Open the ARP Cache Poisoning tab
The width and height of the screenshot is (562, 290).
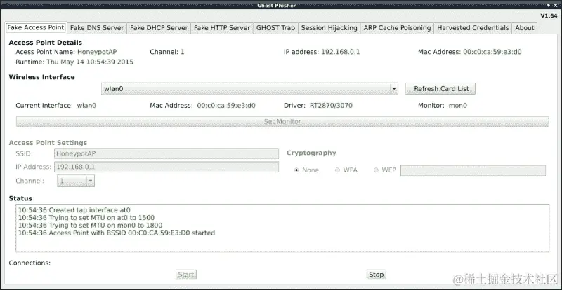397,28
